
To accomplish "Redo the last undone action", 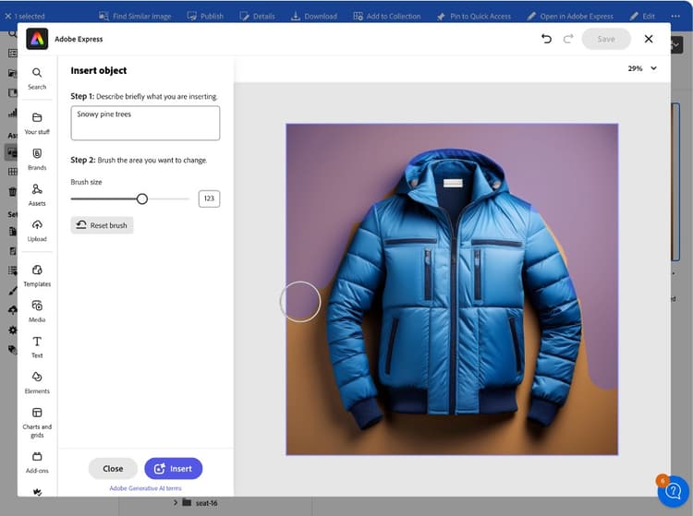I will pyautogui.click(x=568, y=39).
